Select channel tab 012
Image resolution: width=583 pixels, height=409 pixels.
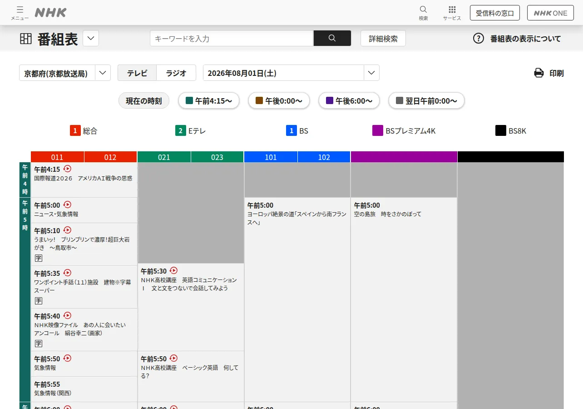pos(110,157)
